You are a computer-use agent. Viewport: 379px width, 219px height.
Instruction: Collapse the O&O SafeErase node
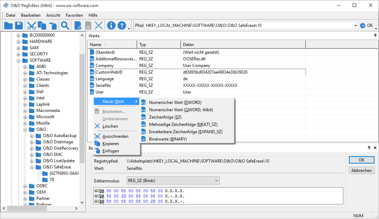pyautogui.click(x=31, y=167)
